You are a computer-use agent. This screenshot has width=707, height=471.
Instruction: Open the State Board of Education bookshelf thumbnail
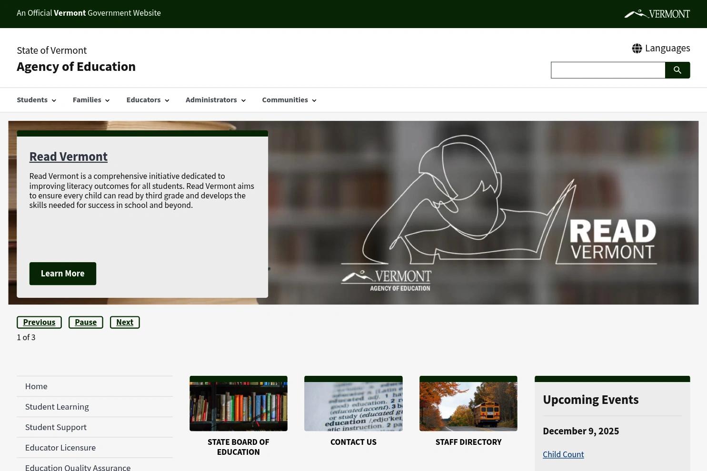239,403
